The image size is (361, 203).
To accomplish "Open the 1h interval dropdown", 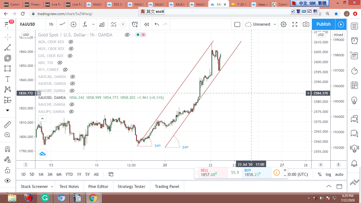I will point(51,24).
